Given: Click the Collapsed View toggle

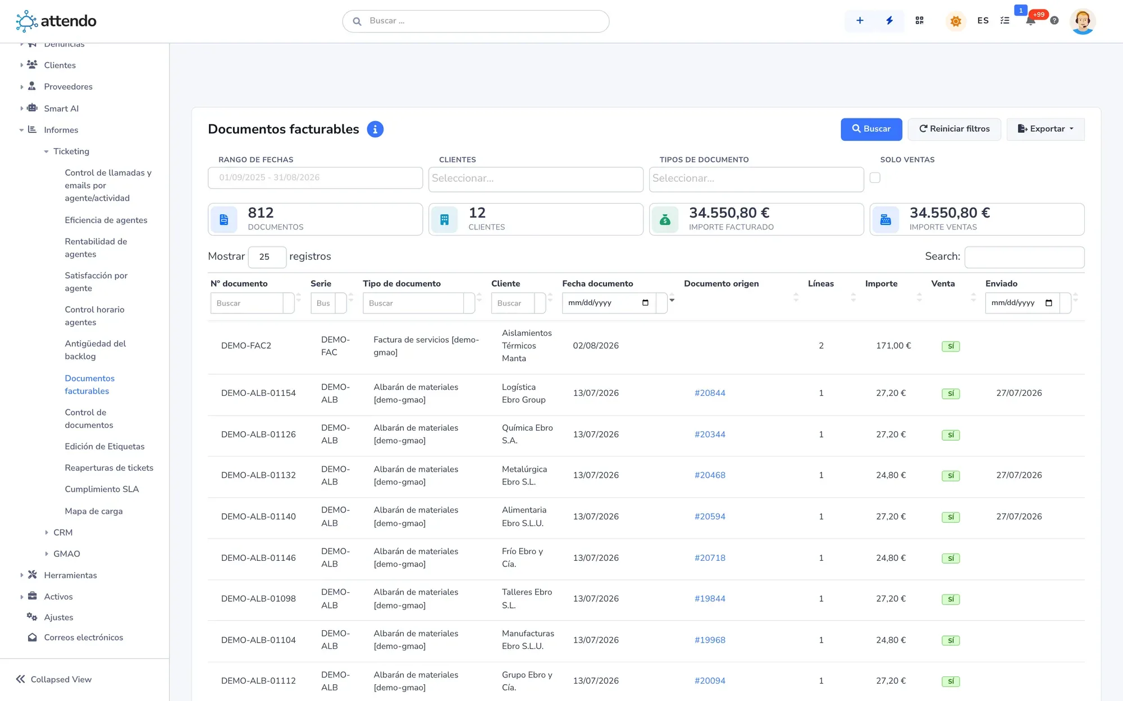Looking at the screenshot, I should tap(54, 679).
